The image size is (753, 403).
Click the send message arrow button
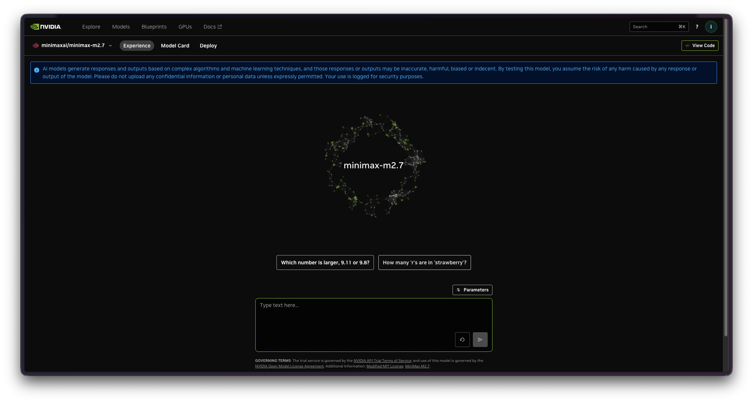point(480,340)
